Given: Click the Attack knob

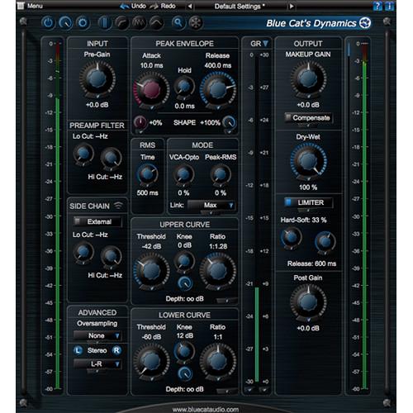Looking at the screenshot, I should [151, 89].
